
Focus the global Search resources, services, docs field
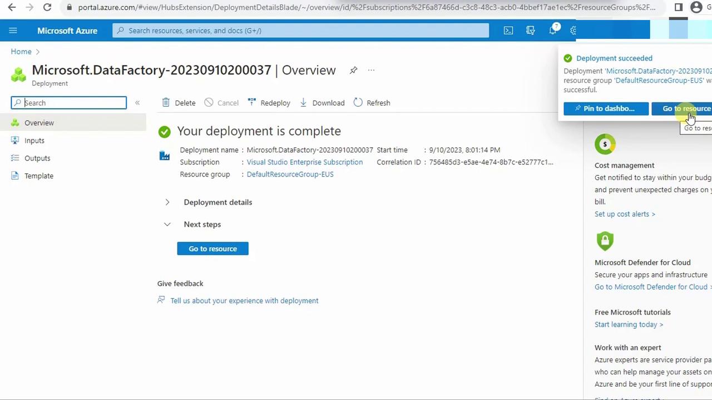click(301, 31)
